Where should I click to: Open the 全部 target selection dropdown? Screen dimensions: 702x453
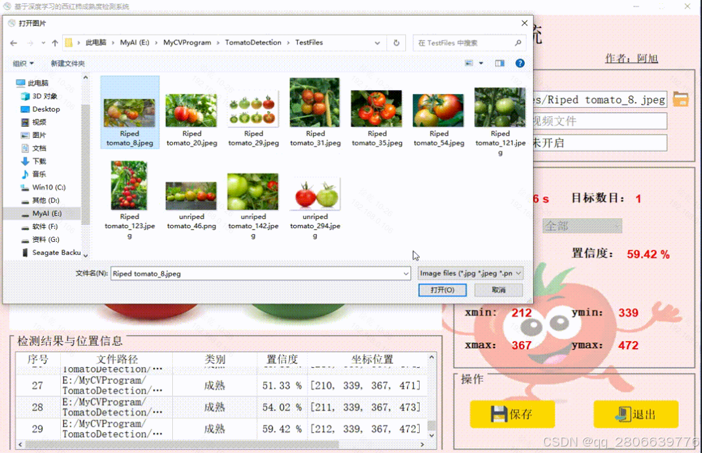(x=582, y=226)
